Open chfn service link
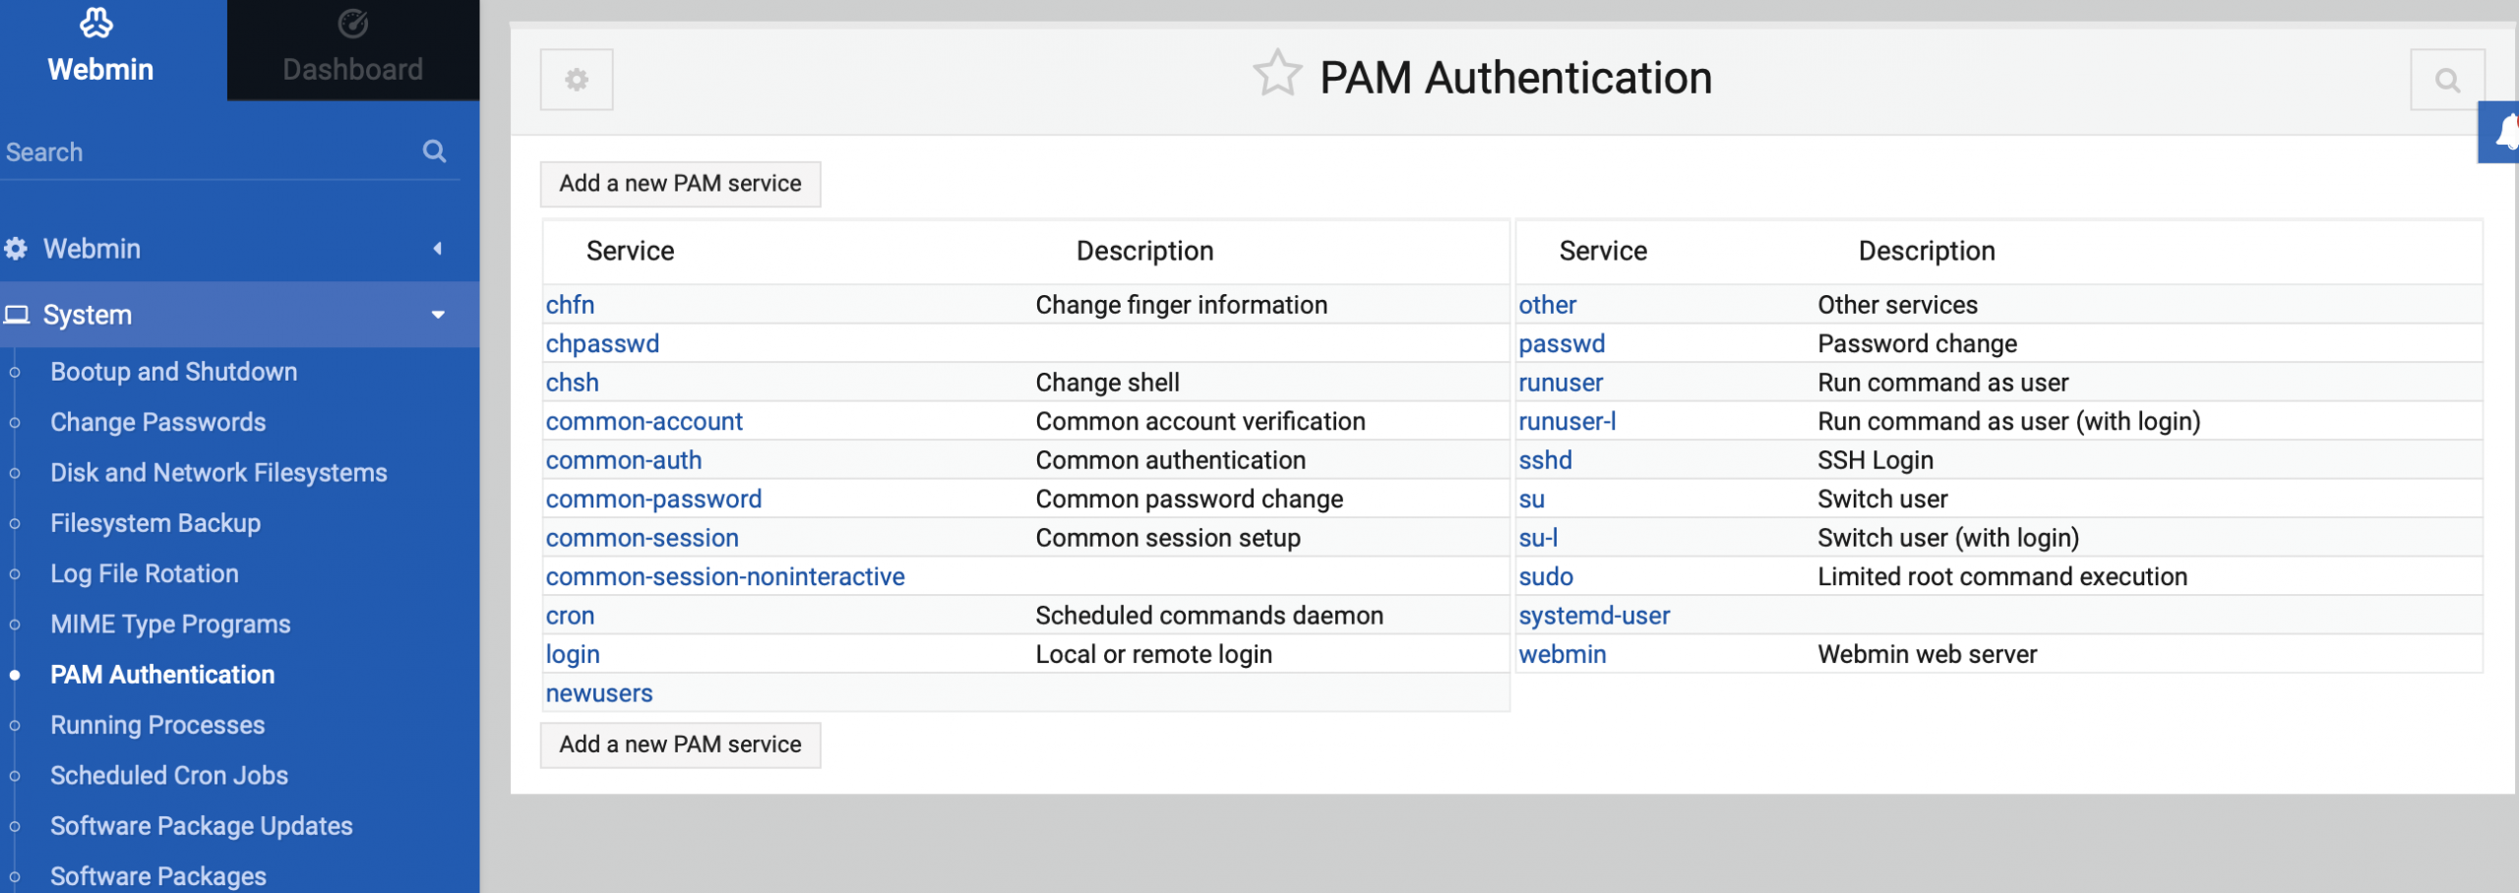 (x=570, y=305)
